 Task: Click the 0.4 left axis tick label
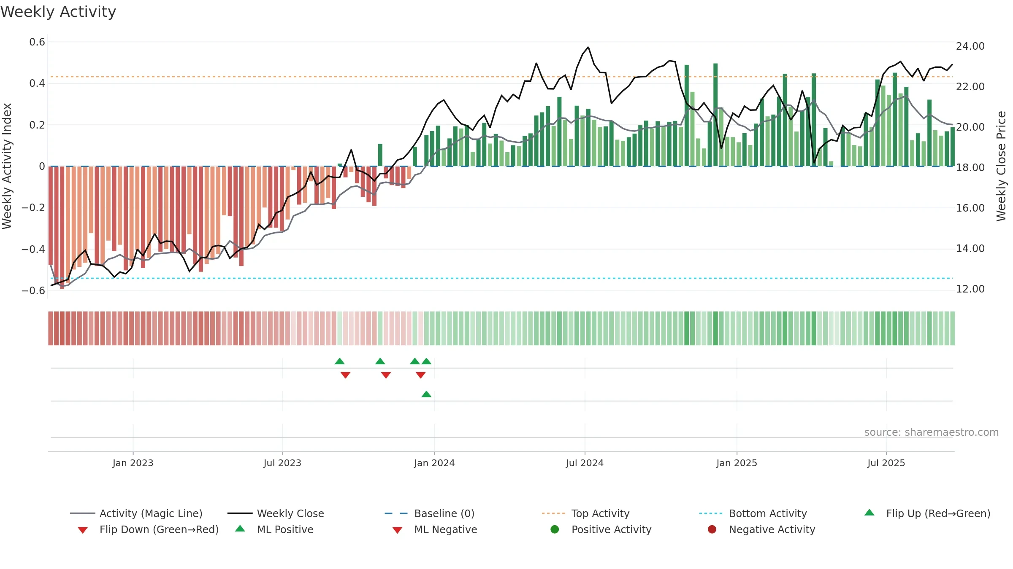point(37,83)
